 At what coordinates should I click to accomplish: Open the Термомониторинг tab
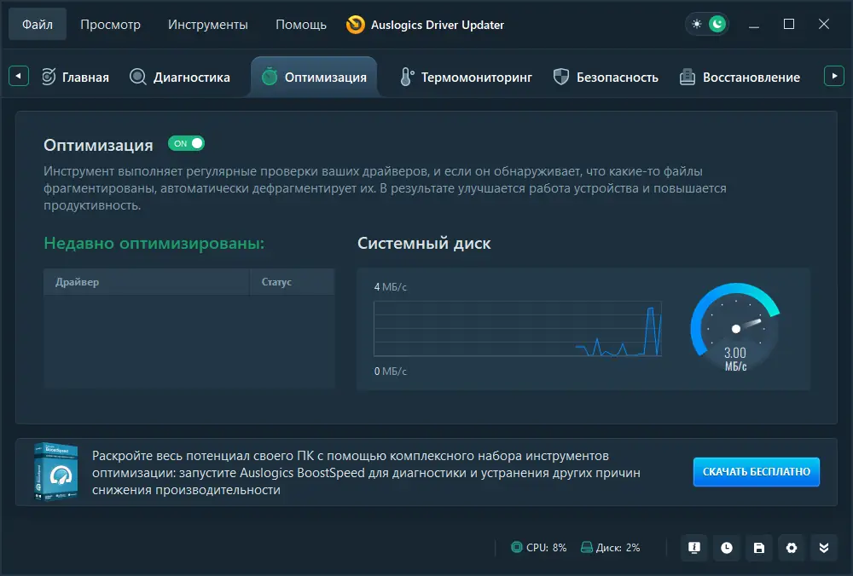[x=467, y=78]
